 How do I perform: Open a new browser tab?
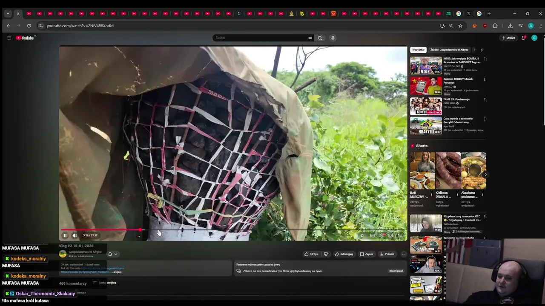[x=489, y=14]
